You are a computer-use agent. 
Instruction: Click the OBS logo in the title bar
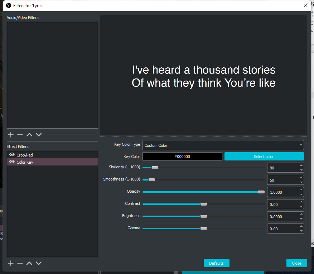[x=9, y=5]
